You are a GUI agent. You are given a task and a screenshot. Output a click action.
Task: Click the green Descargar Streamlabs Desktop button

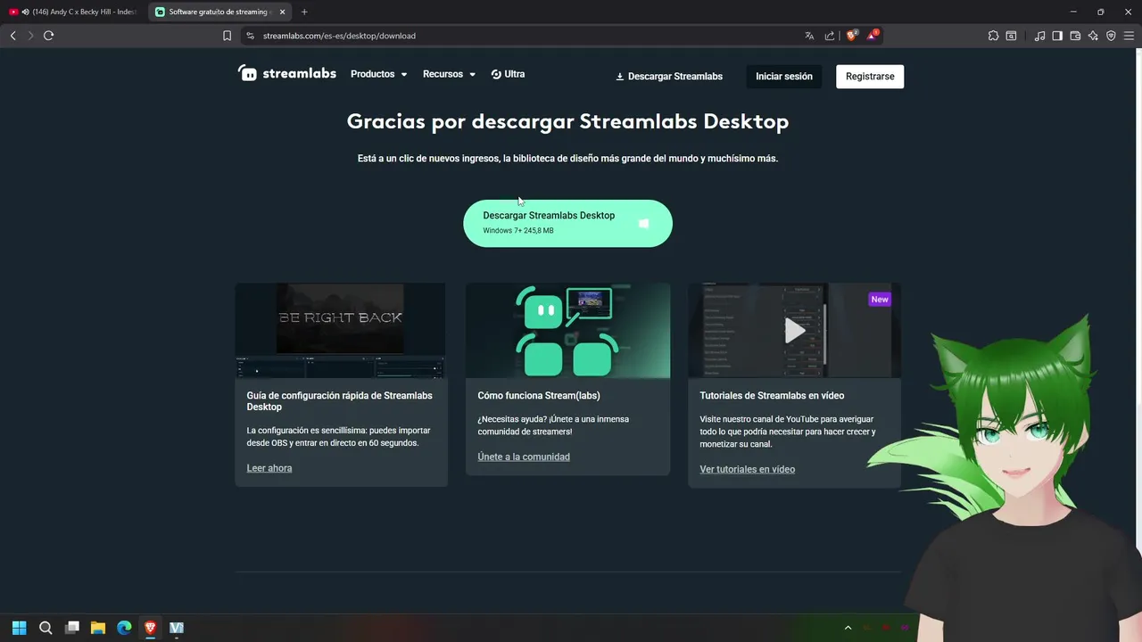[567, 223]
